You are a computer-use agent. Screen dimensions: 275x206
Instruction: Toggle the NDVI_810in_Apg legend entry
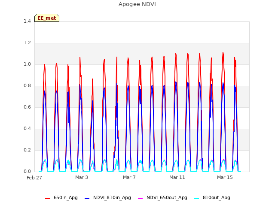(x=108, y=198)
